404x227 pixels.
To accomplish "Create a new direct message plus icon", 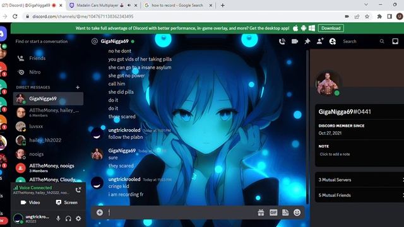I will tap(78, 87).
